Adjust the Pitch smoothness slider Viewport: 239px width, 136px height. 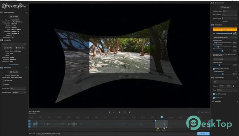point(223,43)
